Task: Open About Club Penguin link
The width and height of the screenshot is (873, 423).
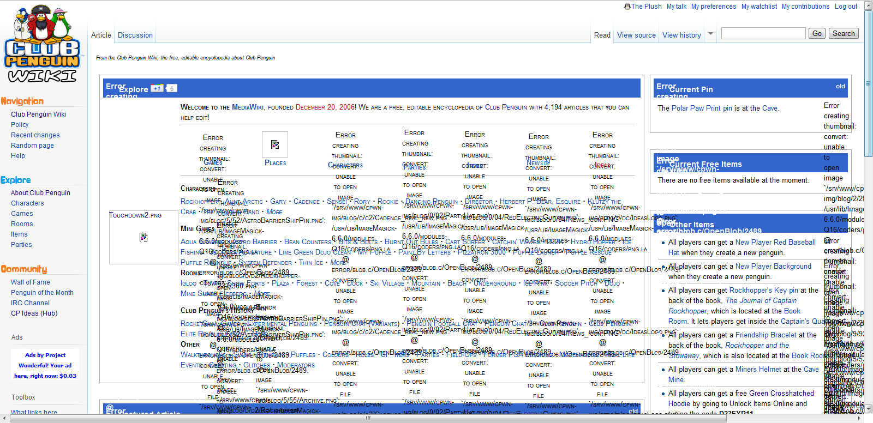Action: coord(40,193)
